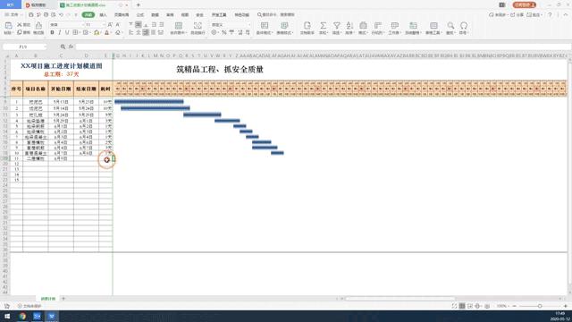
Task: Select the heading '筑精品工程、抓安全质量'
Action: [x=220, y=70]
